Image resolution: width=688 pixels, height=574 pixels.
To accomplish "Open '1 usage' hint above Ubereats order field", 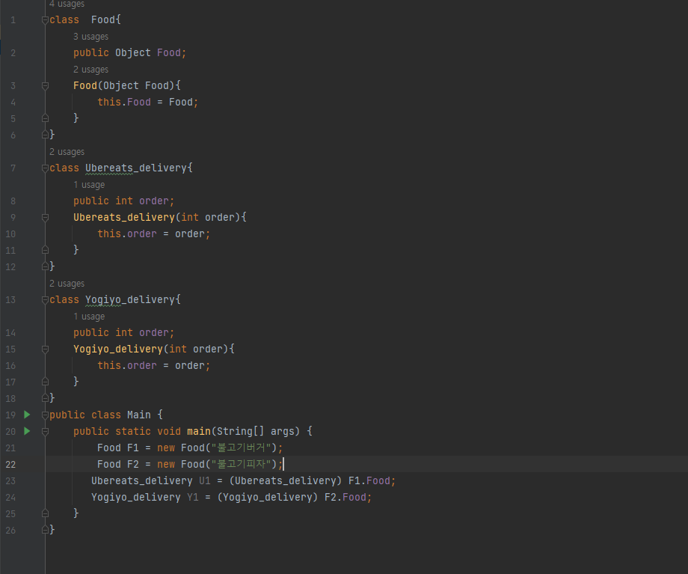I will click(x=89, y=184).
